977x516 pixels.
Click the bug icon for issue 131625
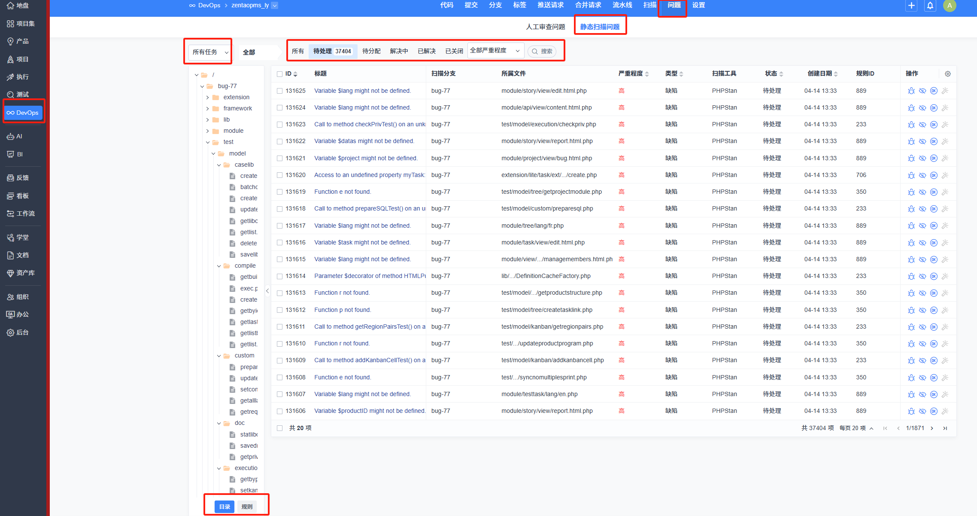coord(911,91)
